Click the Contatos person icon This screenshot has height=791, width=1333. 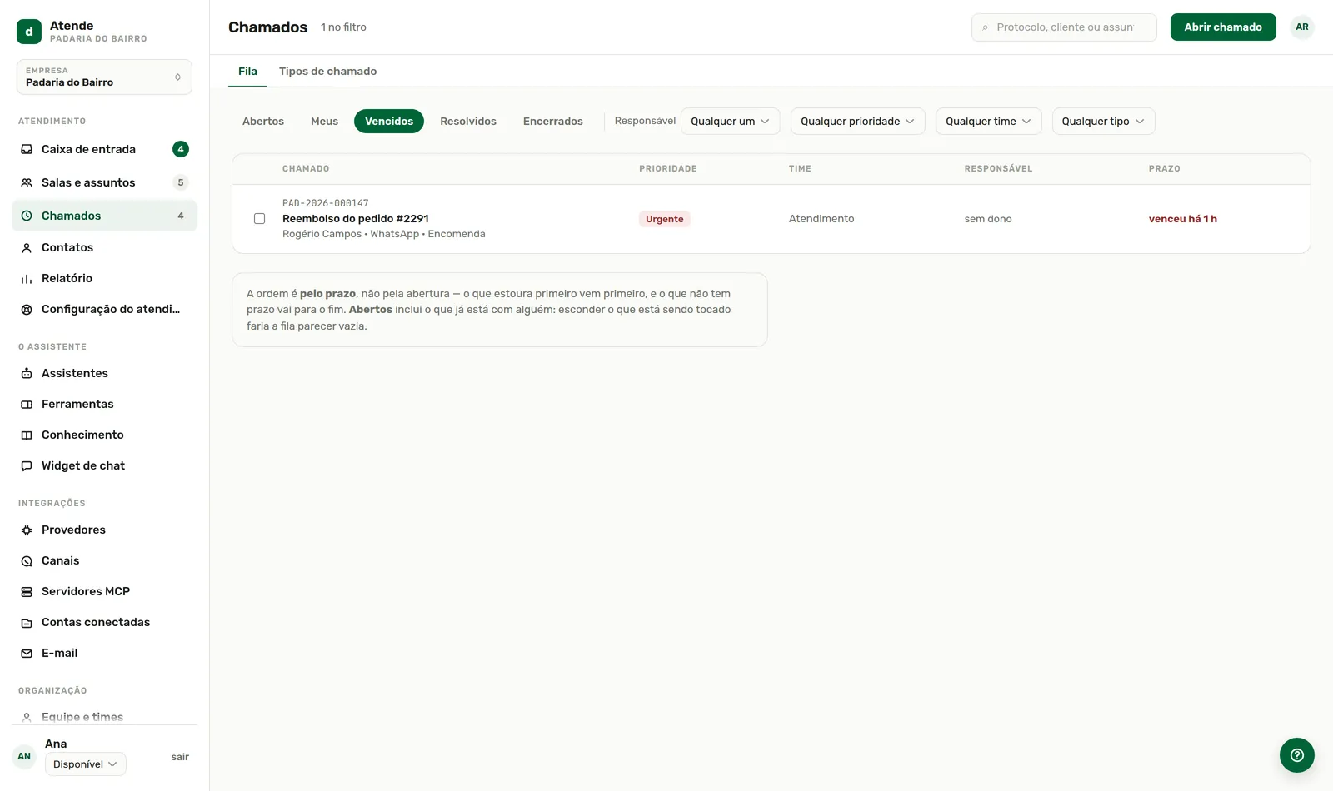point(27,247)
